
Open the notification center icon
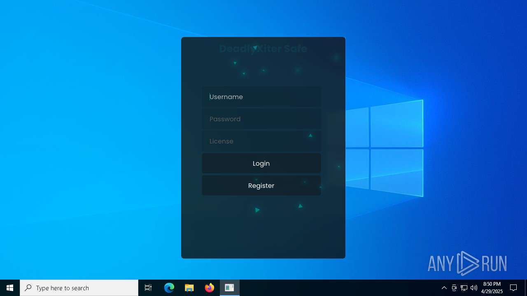point(513,288)
